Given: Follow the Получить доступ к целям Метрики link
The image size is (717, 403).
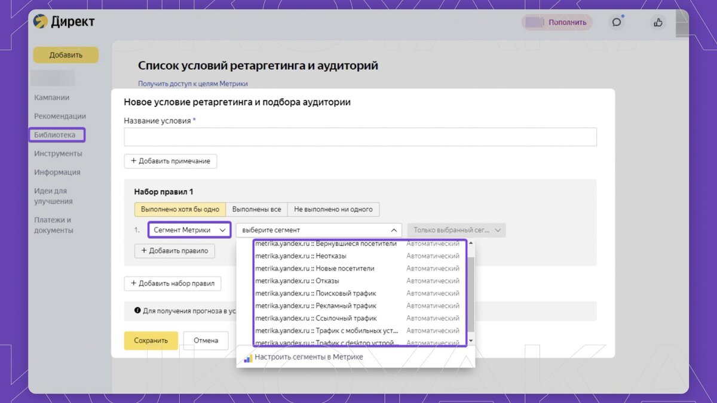Looking at the screenshot, I should click(x=193, y=84).
